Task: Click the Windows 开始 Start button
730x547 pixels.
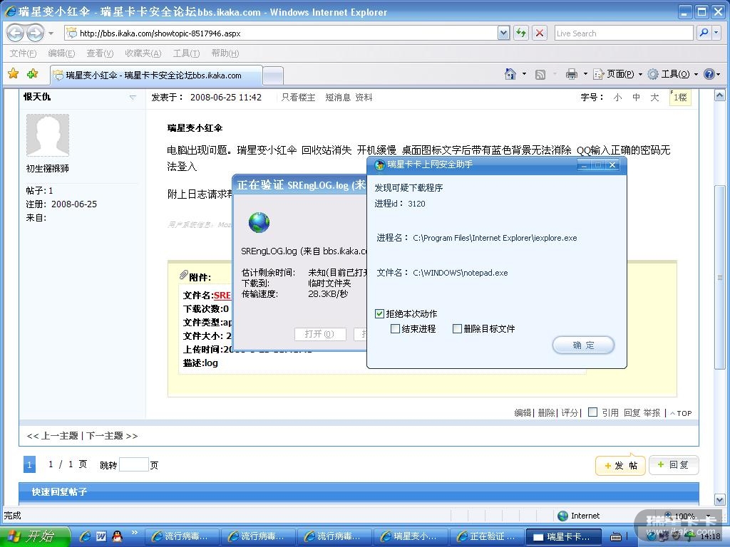Action: [36, 536]
